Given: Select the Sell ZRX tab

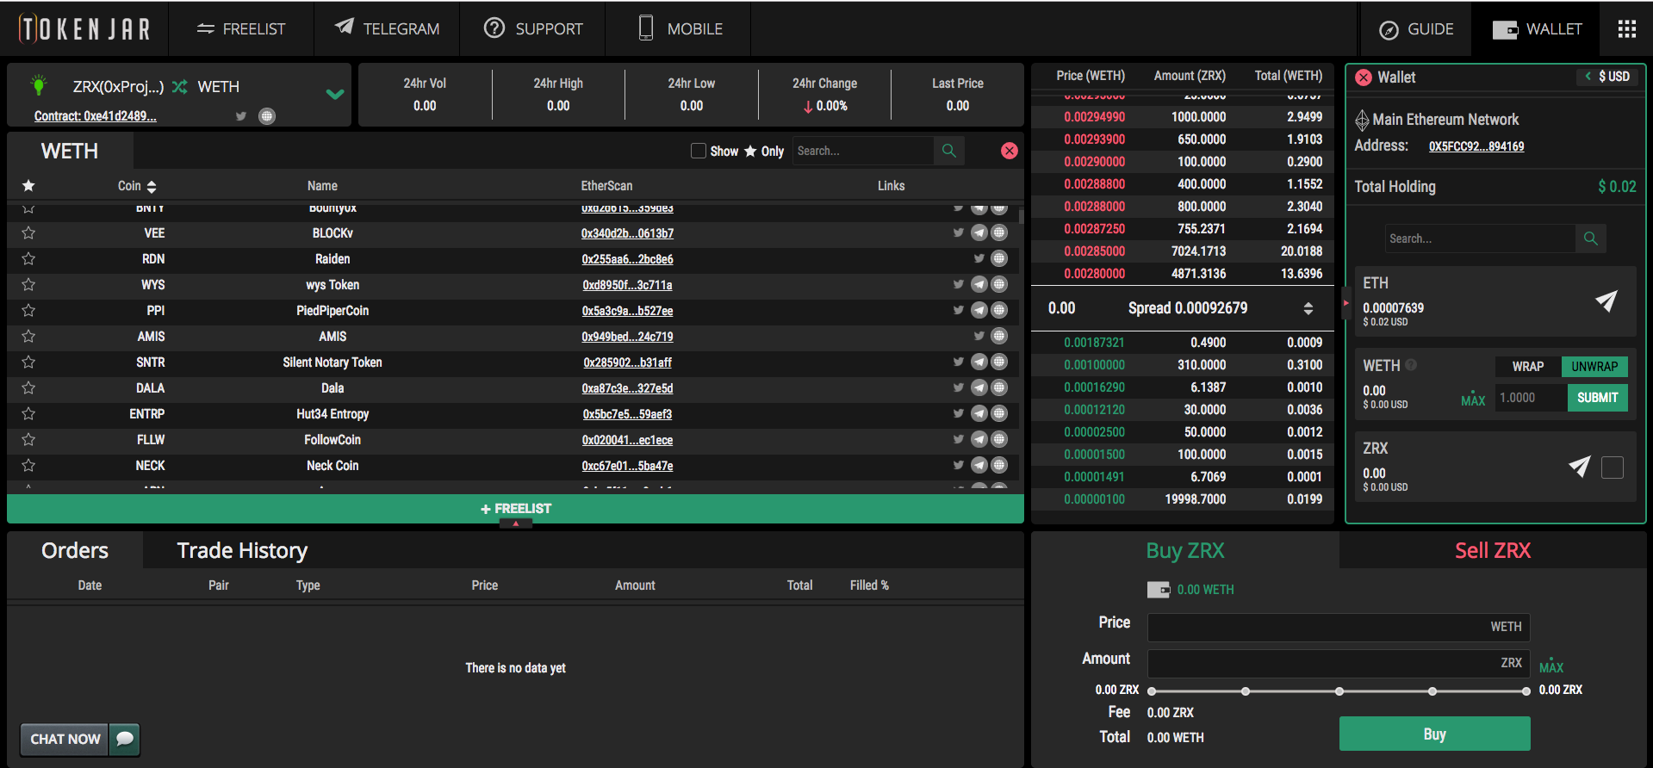Looking at the screenshot, I should (x=1493, y=550).
